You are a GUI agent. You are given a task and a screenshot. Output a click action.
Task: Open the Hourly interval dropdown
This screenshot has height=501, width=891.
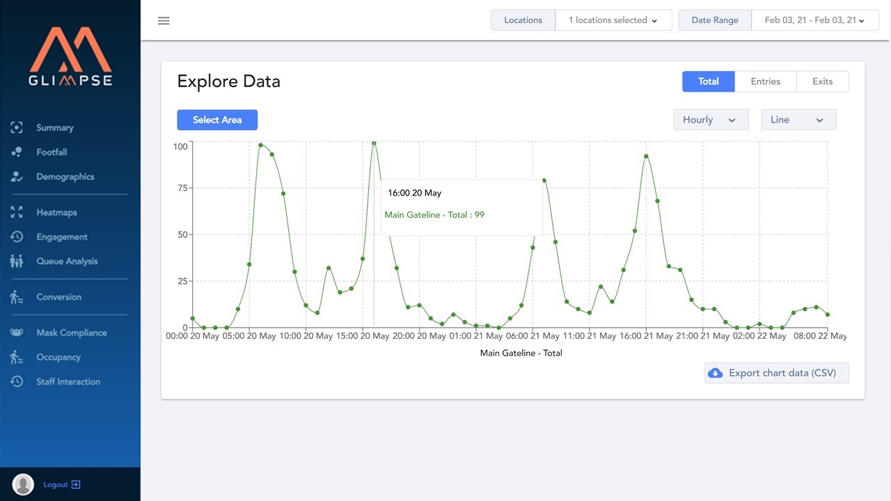coord(711,120)
